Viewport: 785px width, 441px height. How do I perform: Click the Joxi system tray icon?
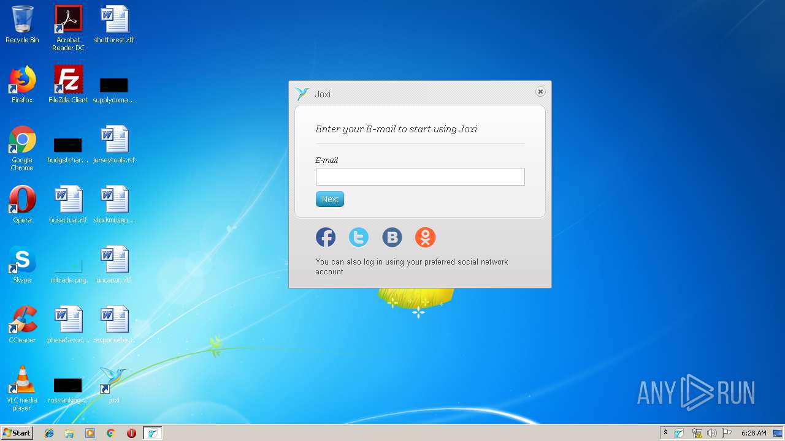tap(679, 433)
